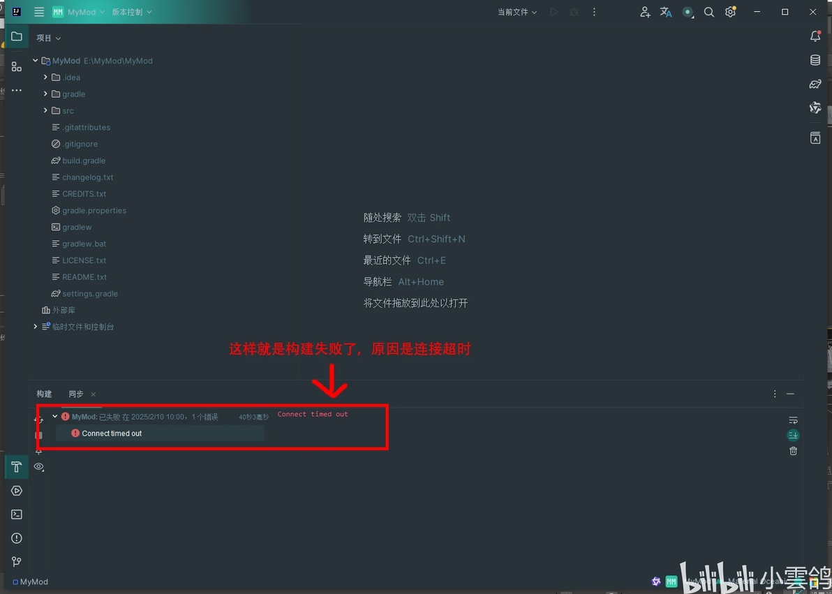Click the Stop square icon in build panel

click(38, 436)
